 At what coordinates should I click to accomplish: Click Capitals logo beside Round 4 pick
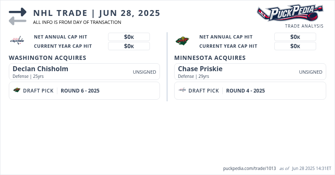point(182,90)
